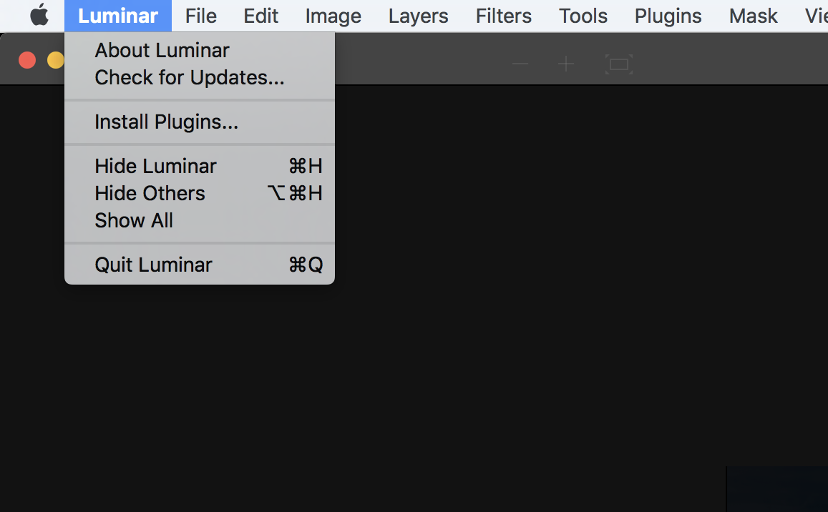The image size is (828, 512).
Task: Open the Tools menu
Action: [x=583, y=15]
